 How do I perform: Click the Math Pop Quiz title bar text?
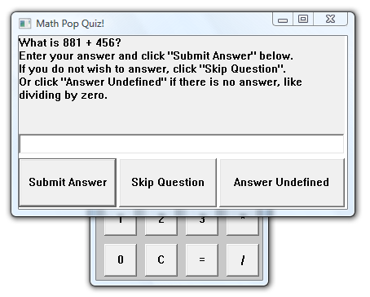point(70,24)
